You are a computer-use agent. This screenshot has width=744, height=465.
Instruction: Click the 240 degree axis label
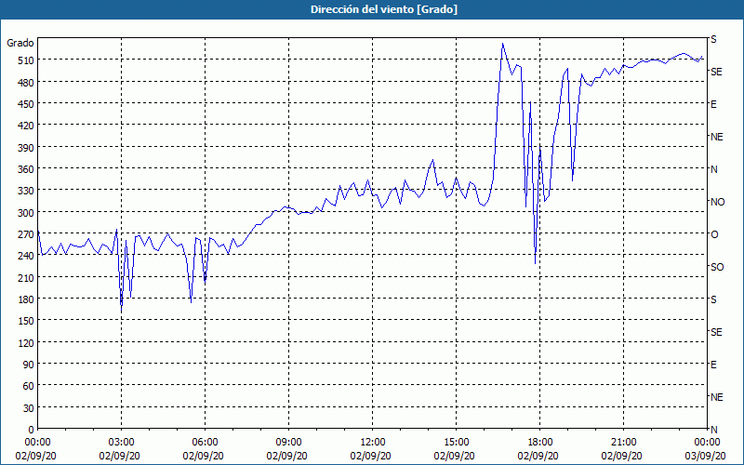(x=27, y=256)
